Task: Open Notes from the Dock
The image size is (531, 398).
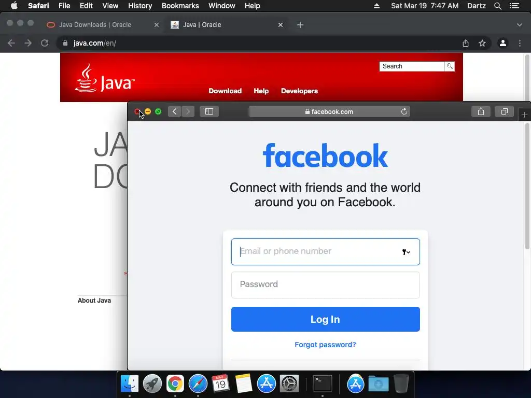Action: click(x=244, y=384)
